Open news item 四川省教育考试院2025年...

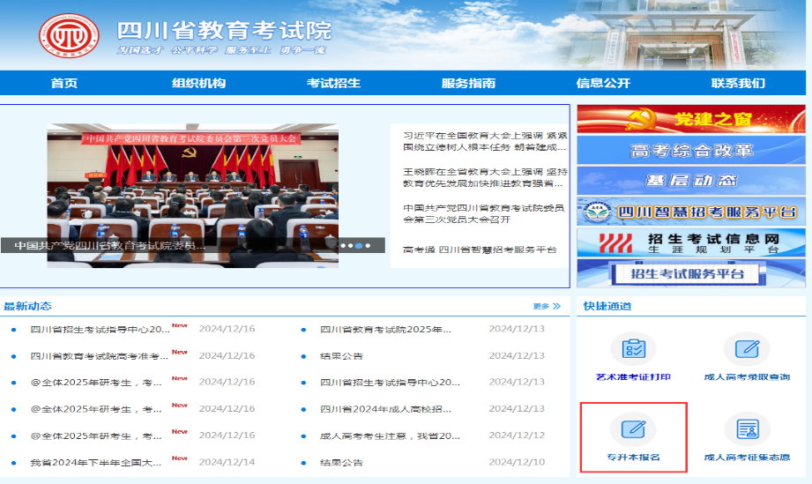click(385, 329)
